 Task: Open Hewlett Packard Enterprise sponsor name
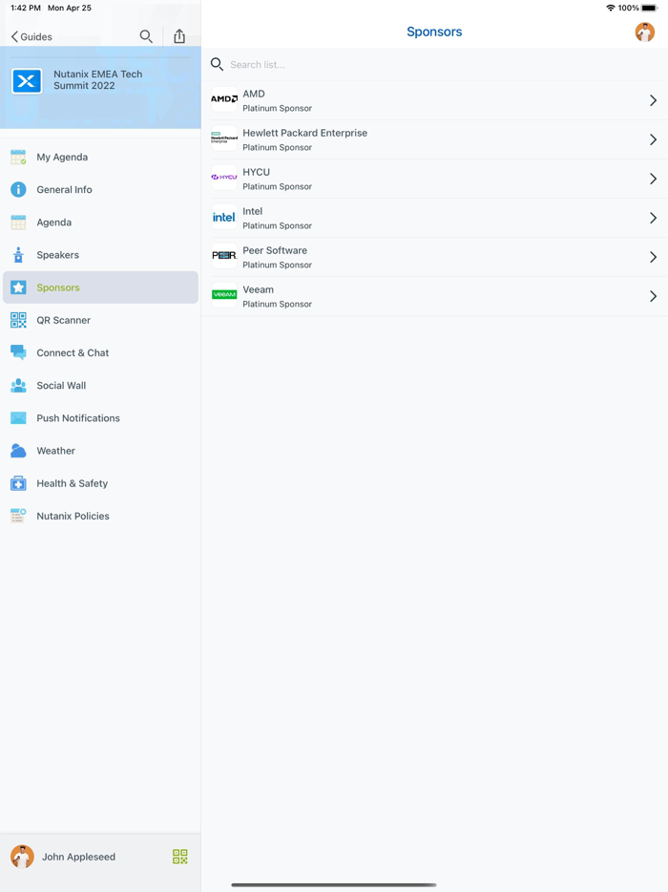[x=304, y=133]
